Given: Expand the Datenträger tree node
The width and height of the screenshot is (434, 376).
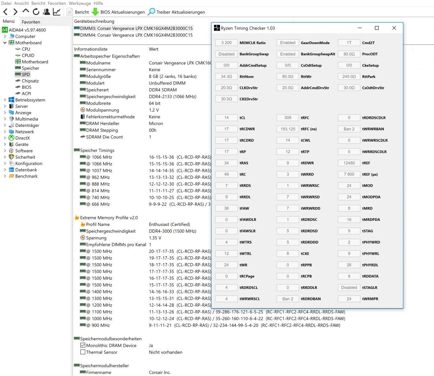Looking at the screenshot, I should coord(5,125).
